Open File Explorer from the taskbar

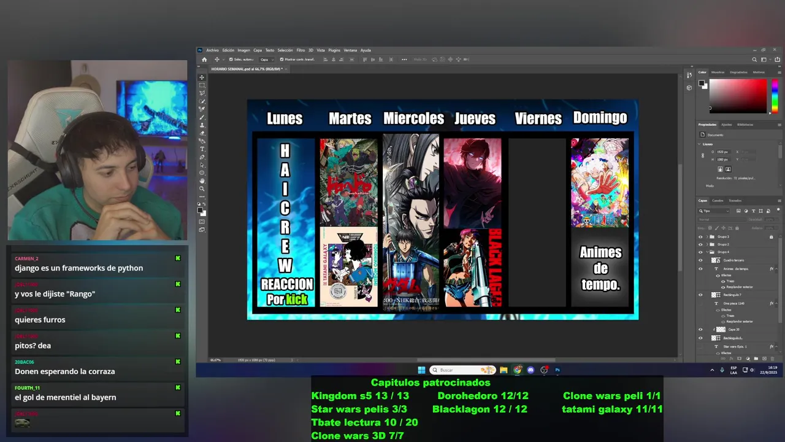click(x=504, y=370)
